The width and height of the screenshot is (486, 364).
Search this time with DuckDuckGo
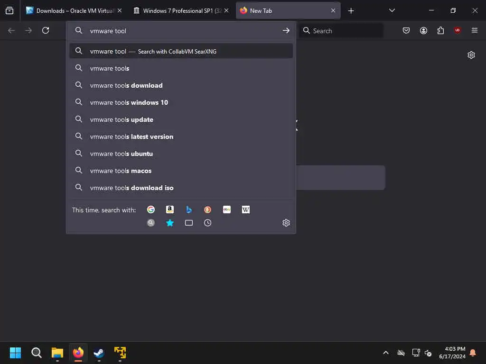[x=208, y=209]
